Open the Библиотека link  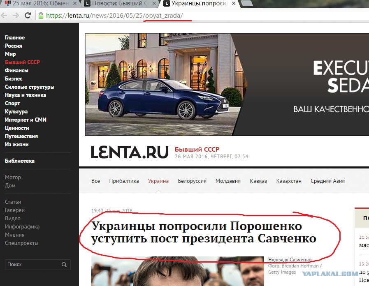point(20,161)
